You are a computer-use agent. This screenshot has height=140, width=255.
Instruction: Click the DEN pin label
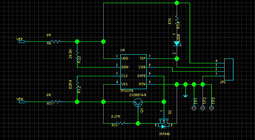coord(125,67)
